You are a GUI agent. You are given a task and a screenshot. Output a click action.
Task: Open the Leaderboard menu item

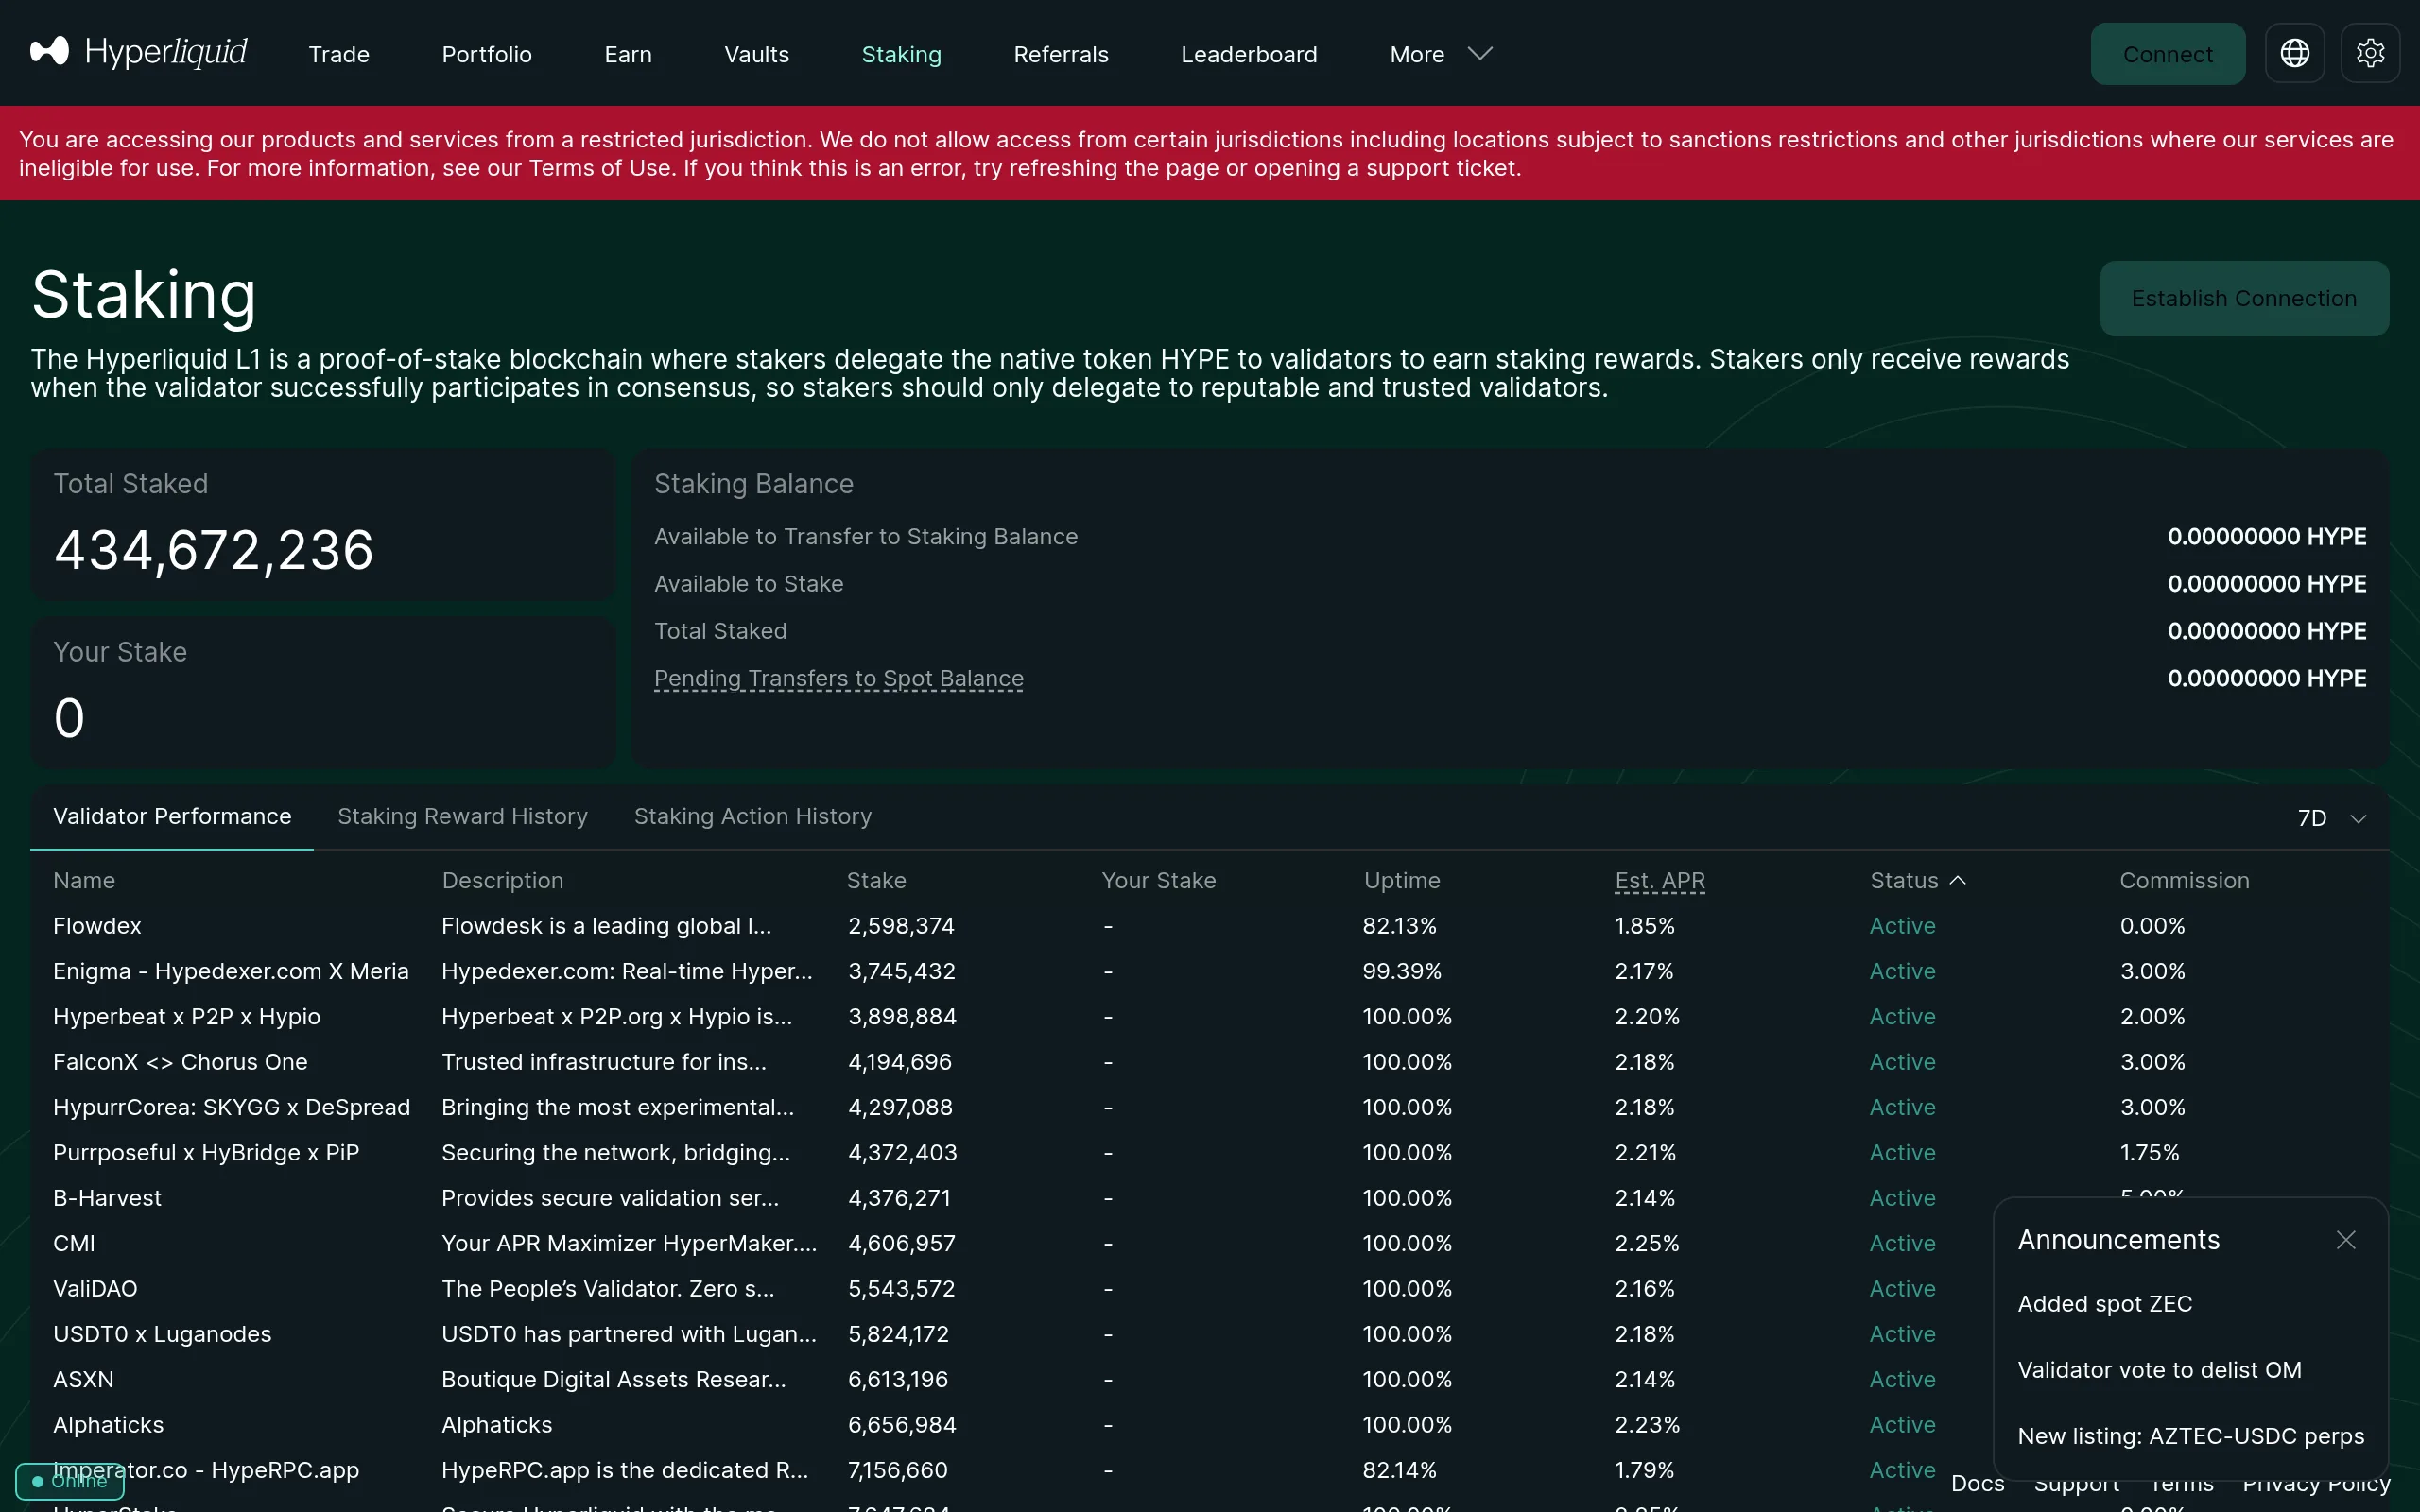coord(1249,54)
